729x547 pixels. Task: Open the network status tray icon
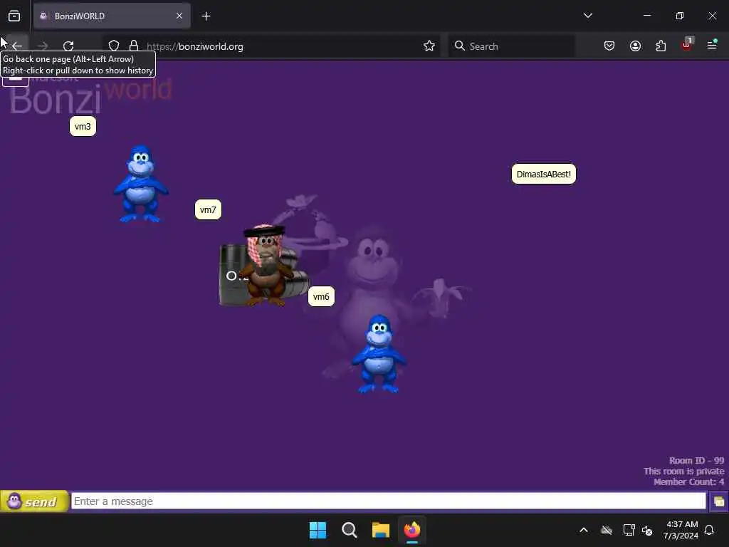tap(629, 530)
